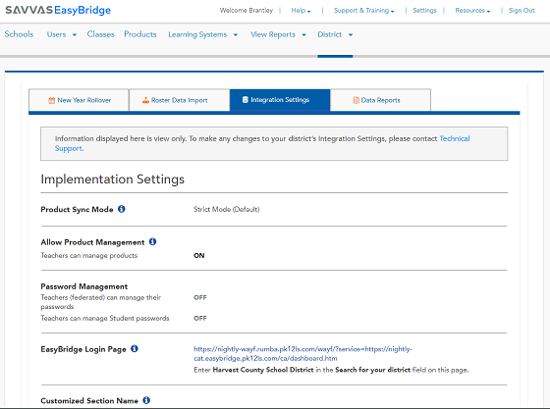
Task: Go to Schools in navigation bar
Action: point(19,34)
